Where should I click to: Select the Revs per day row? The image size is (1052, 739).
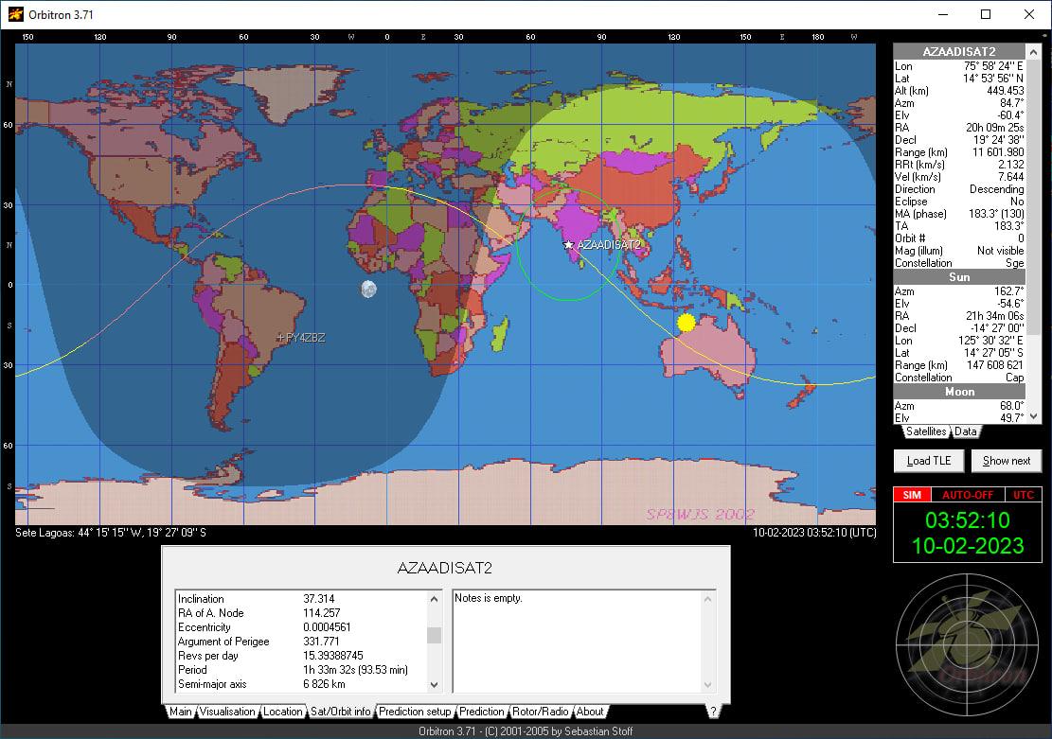pos(300,655)
